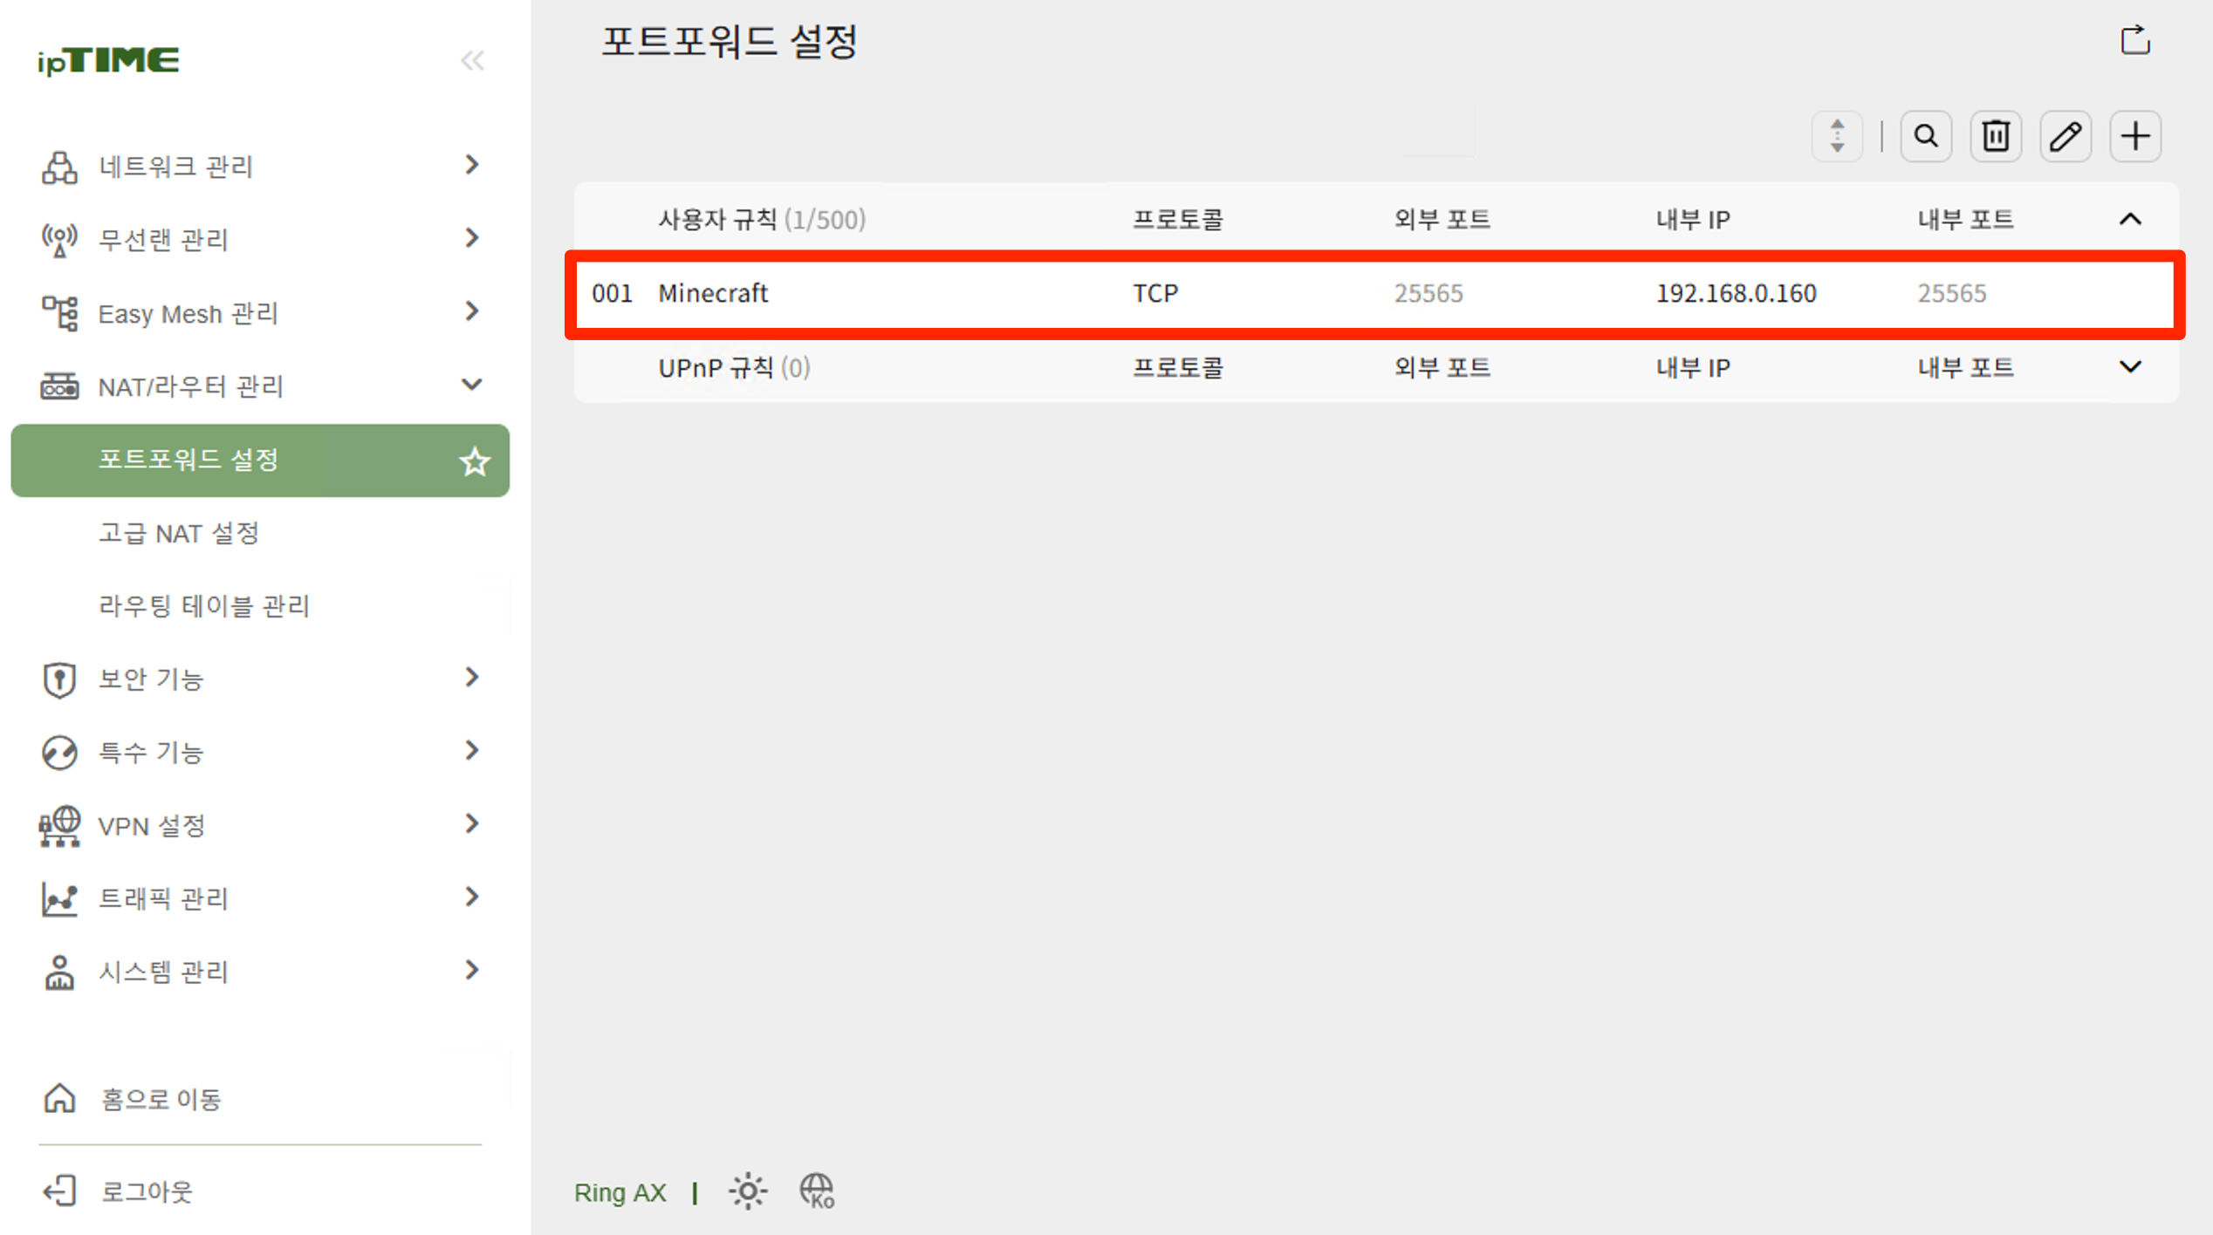This screenshot has width=2213, height=1235.
Task: Click the 무선랜 관리 wireless antenna icon
Action: (x=59, y=240)
